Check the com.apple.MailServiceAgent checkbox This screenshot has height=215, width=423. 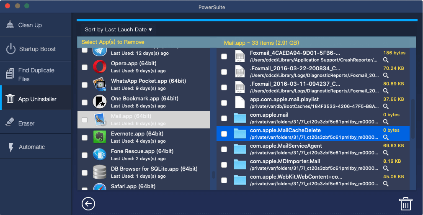(224, 149)
